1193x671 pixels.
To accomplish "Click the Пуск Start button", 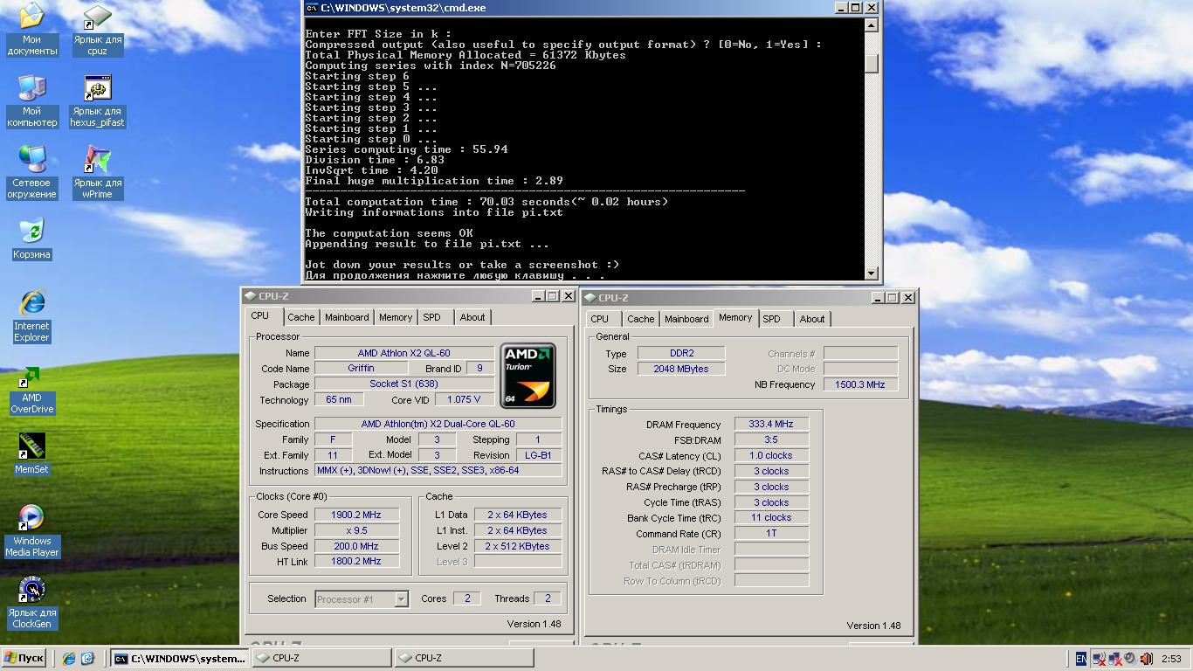I will pos(24,659).
